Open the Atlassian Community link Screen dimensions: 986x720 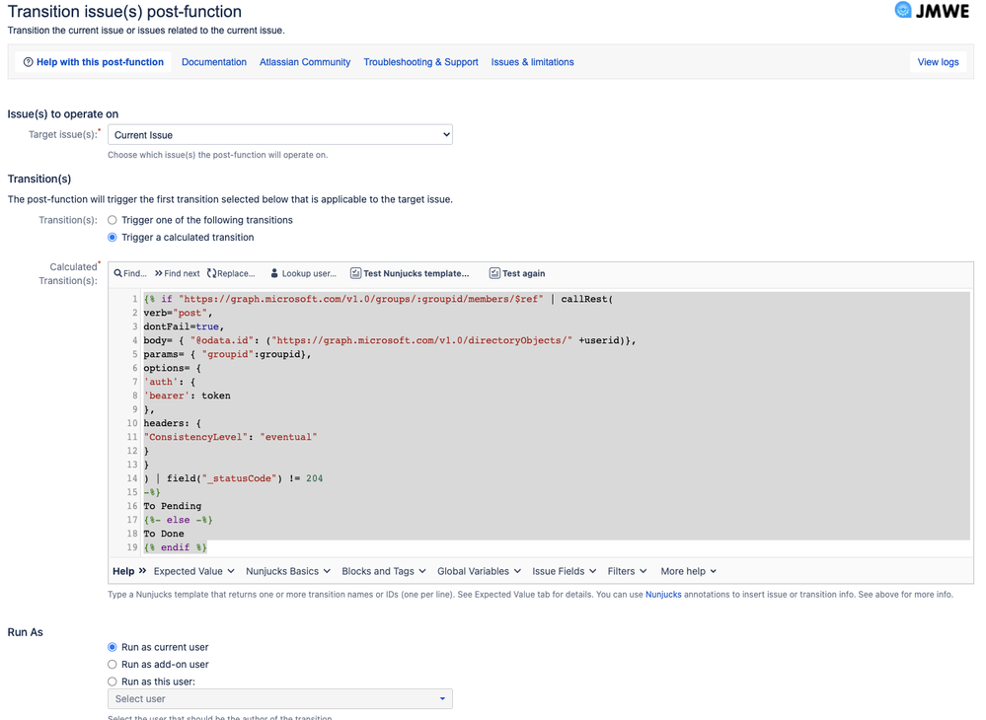(x=305, y=62)
